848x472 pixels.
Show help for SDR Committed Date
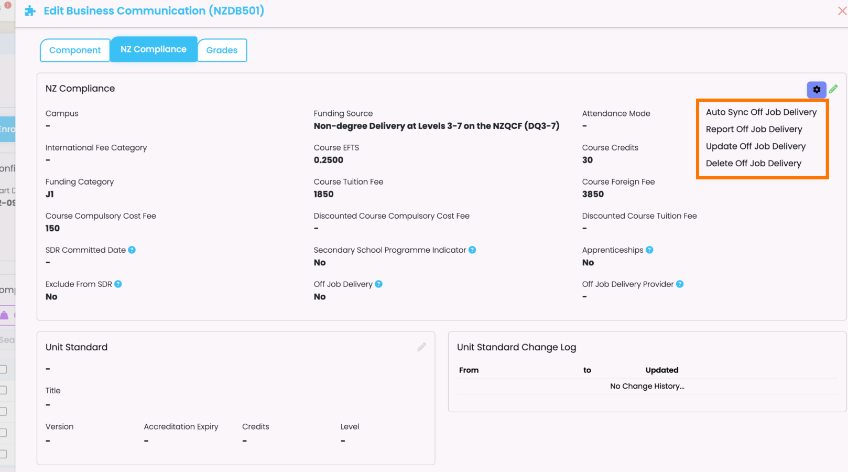click(x=132, y=250)
